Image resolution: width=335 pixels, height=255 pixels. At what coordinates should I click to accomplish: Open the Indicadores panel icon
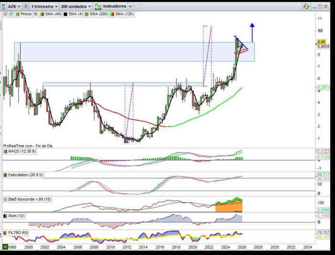click(x=99, y=7)
